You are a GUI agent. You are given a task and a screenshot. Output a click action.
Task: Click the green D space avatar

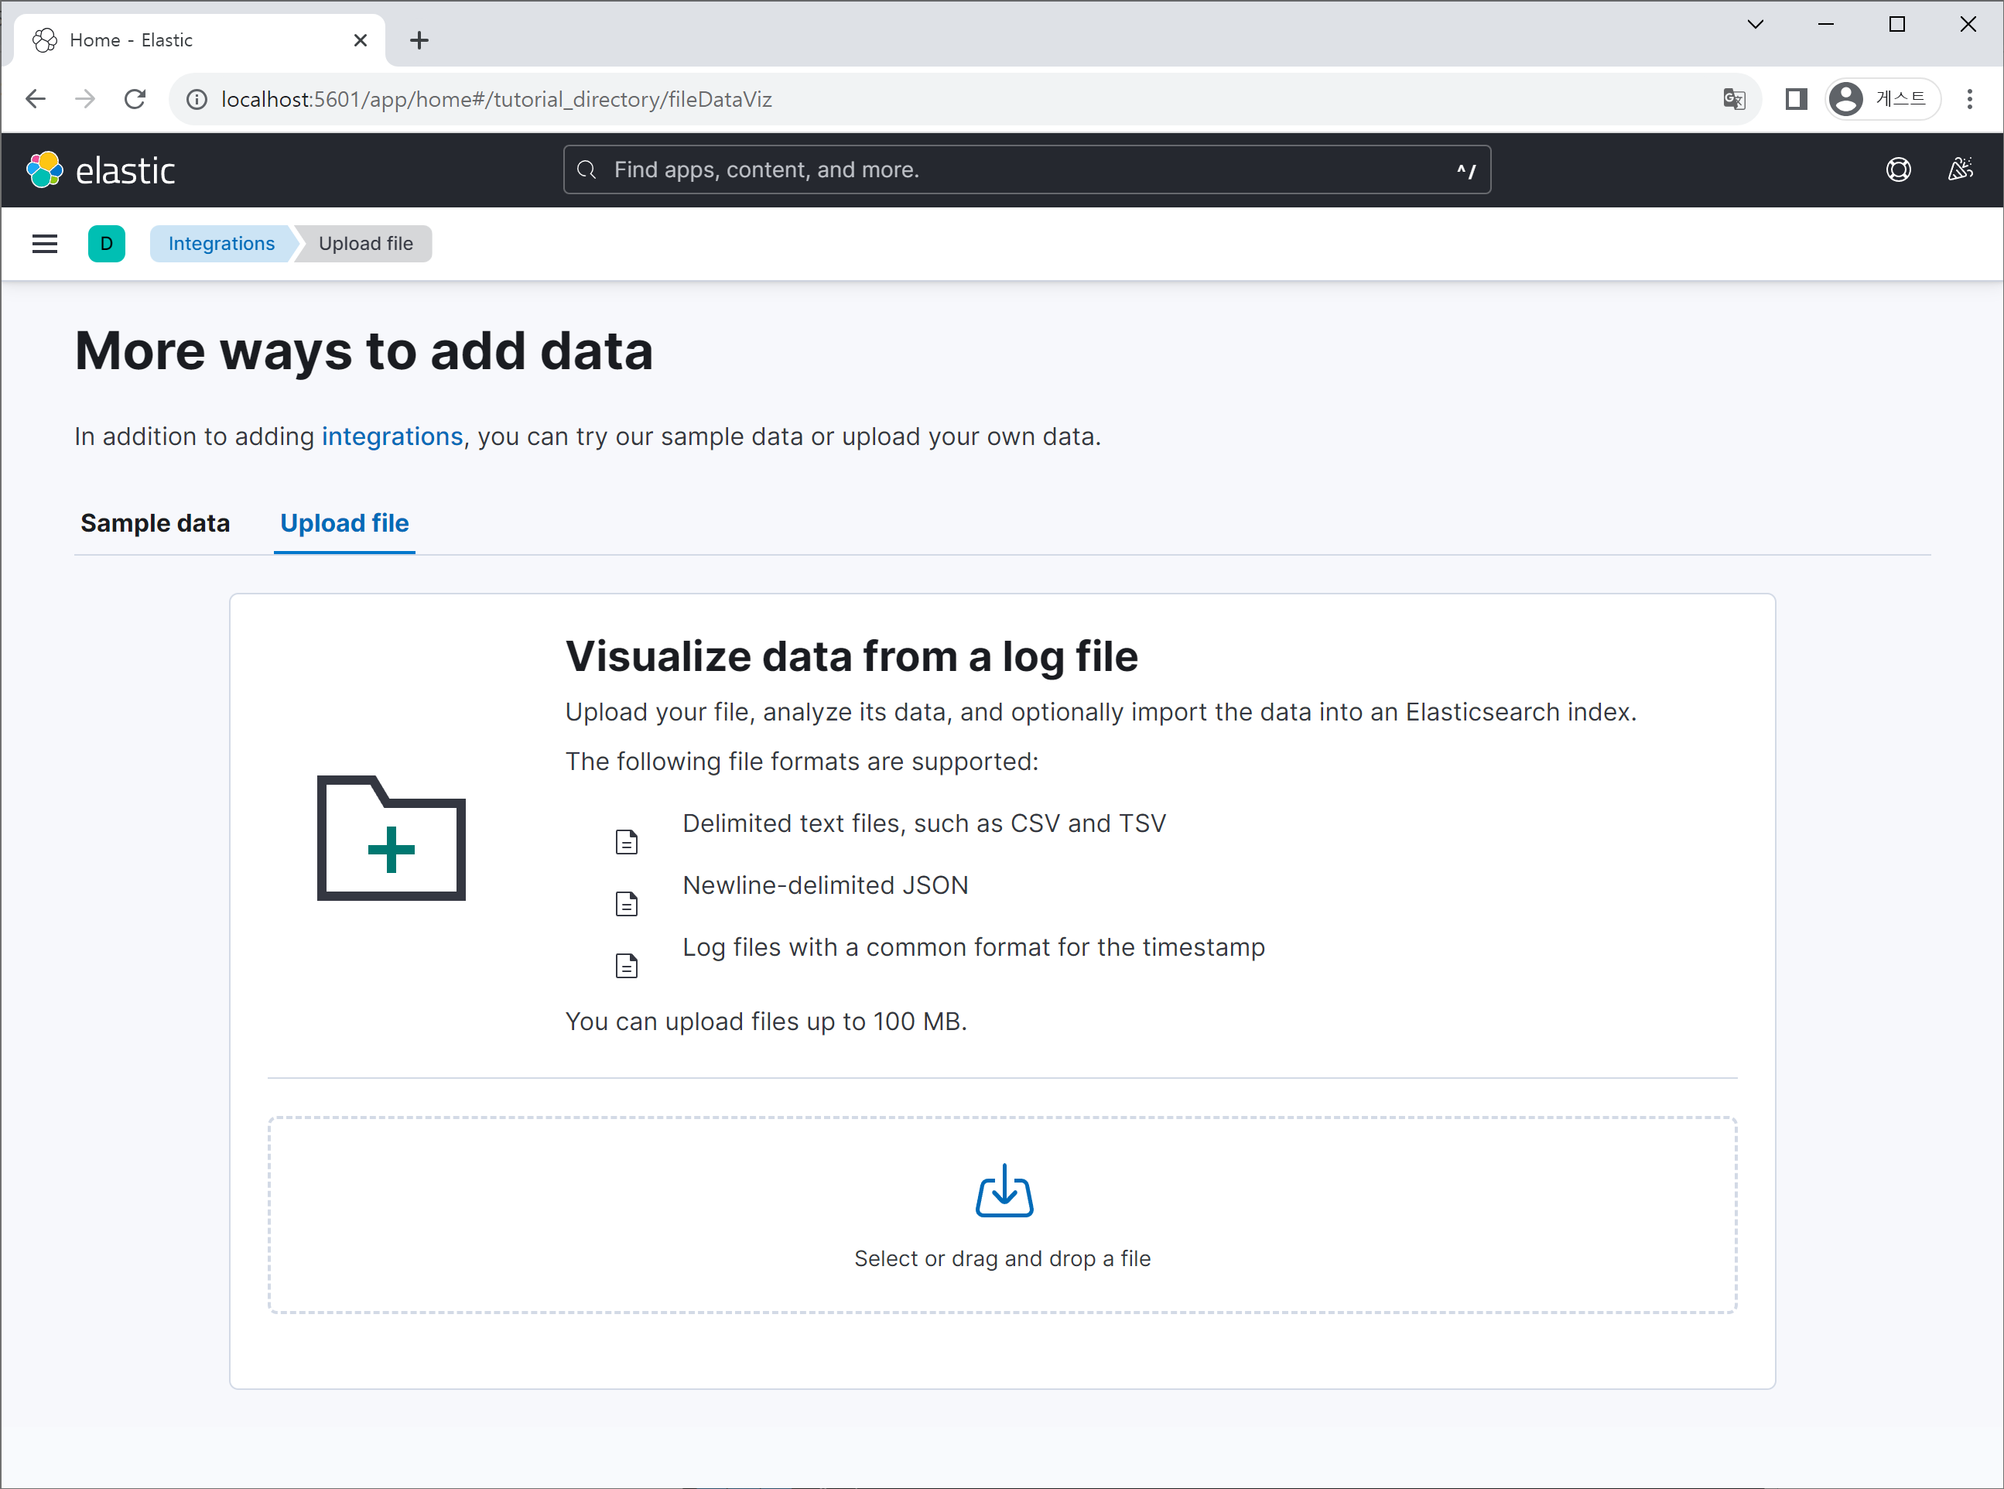coord(106,243)
